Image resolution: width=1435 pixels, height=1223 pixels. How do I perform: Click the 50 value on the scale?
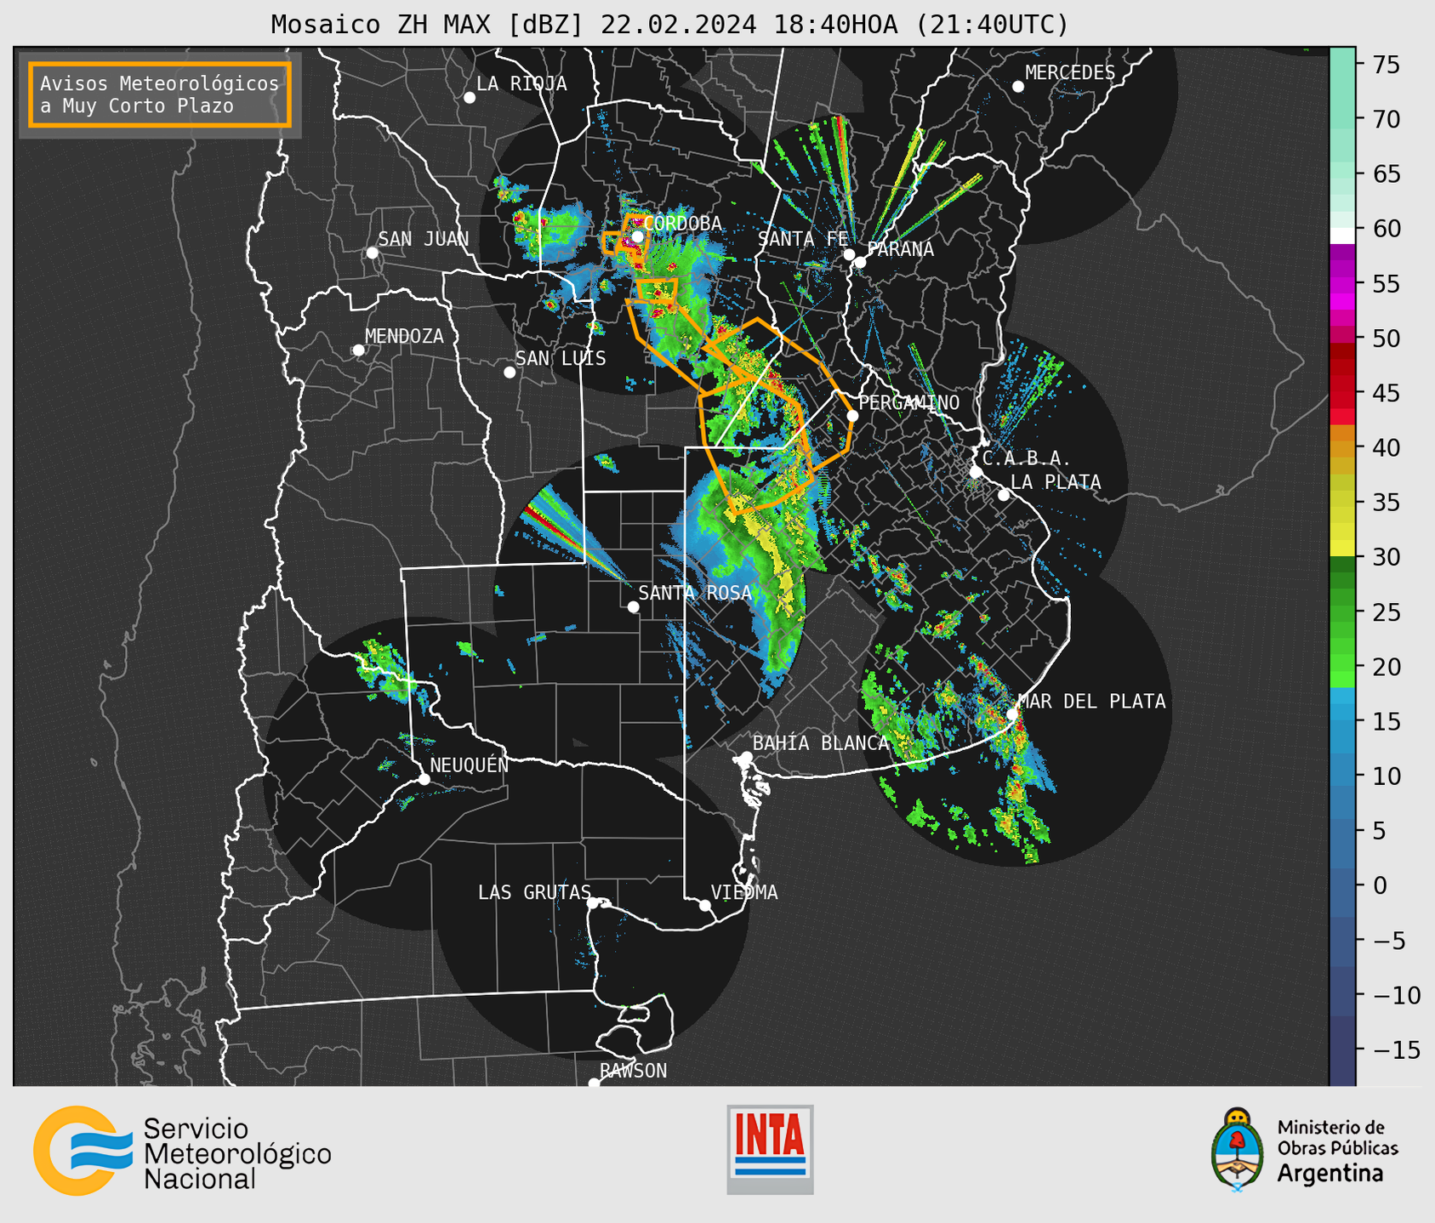click(x=1387, y=338)
